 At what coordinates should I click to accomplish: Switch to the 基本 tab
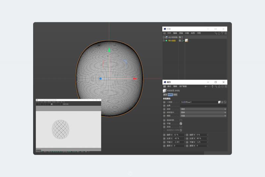click(165, 94)
